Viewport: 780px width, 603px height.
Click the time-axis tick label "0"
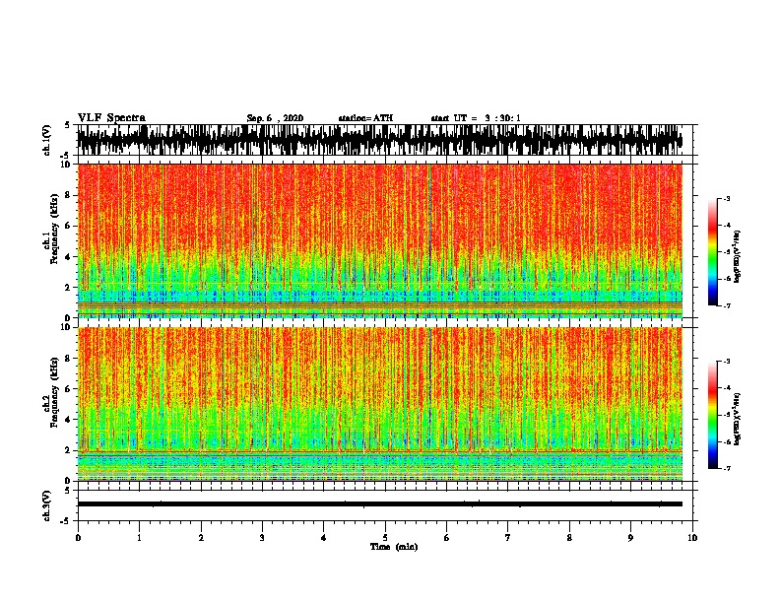(78, 538)
